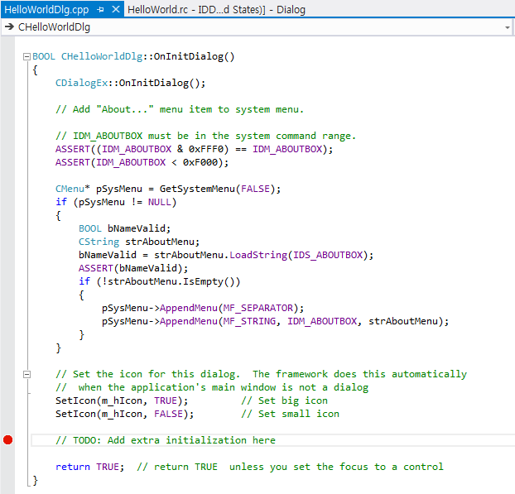Click the CDialogEx::OnInitDialog(); line
515x494 pixels.
(x=130, y=83)
